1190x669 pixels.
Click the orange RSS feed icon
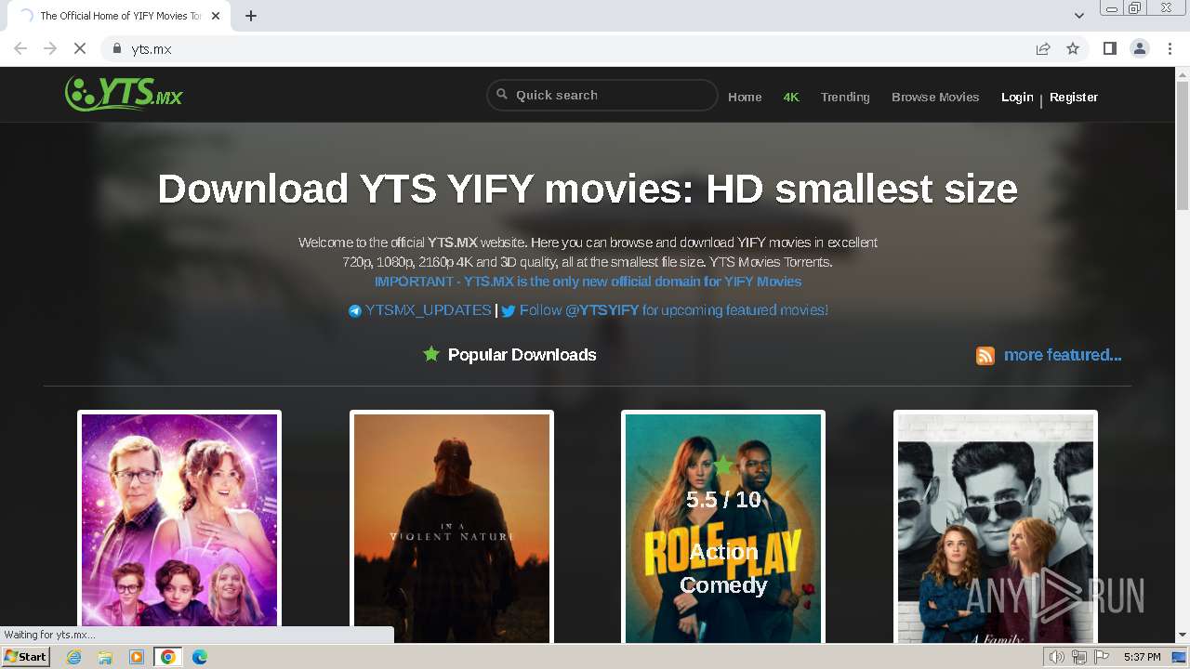985,355
